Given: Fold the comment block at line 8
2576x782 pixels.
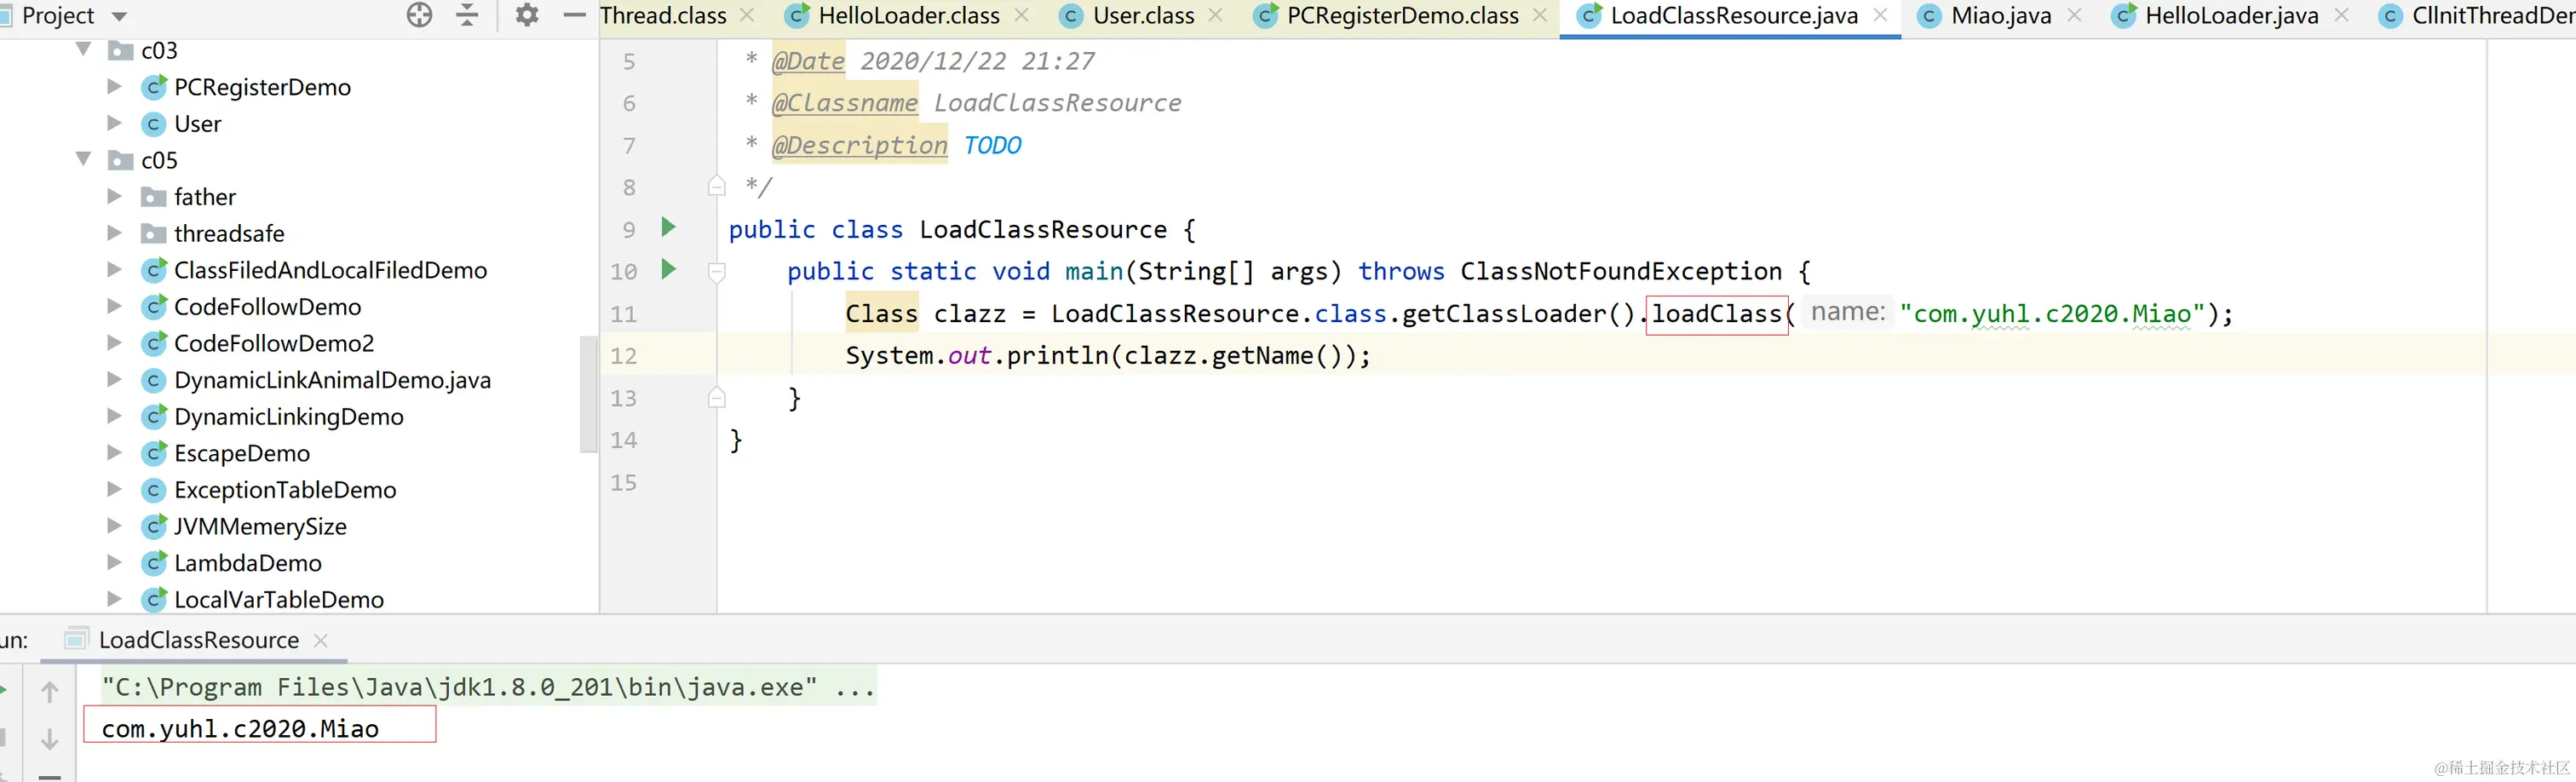Looking at the screenshot, I should 716,186.
